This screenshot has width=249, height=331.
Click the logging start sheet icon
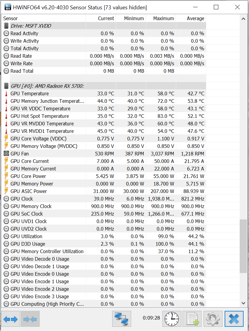pyautogui.click(x=192, y=319)
